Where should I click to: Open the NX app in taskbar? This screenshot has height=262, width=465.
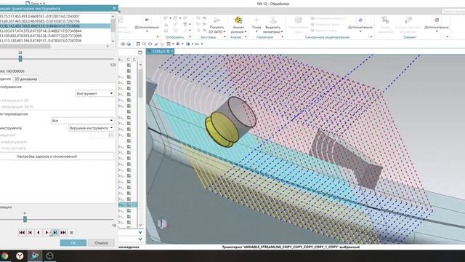coord(35,255)
